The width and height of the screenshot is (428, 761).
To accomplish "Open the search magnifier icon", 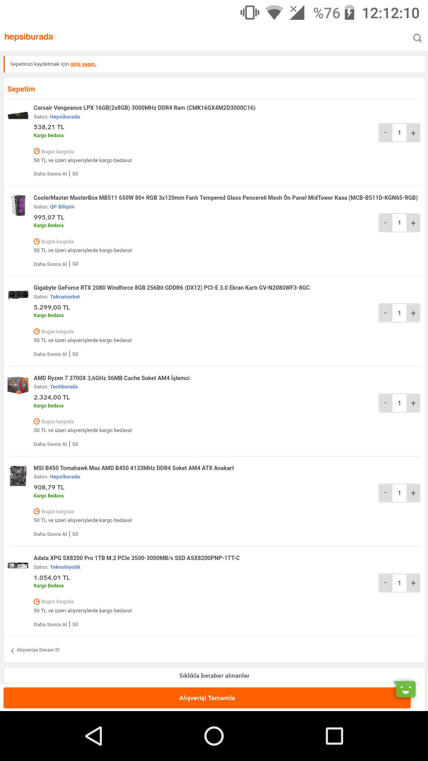I will click(x=417, y=38).
